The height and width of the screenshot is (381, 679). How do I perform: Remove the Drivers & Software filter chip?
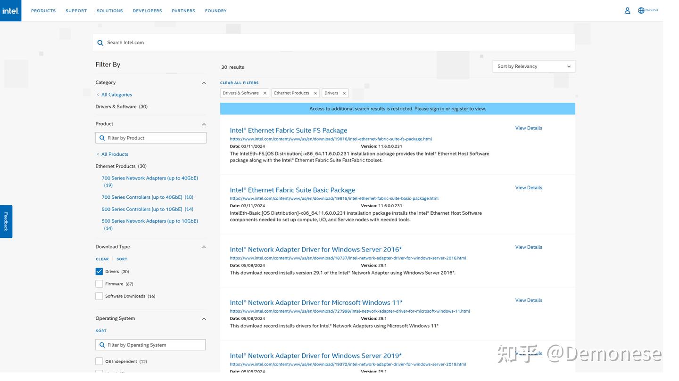point(265,93)
